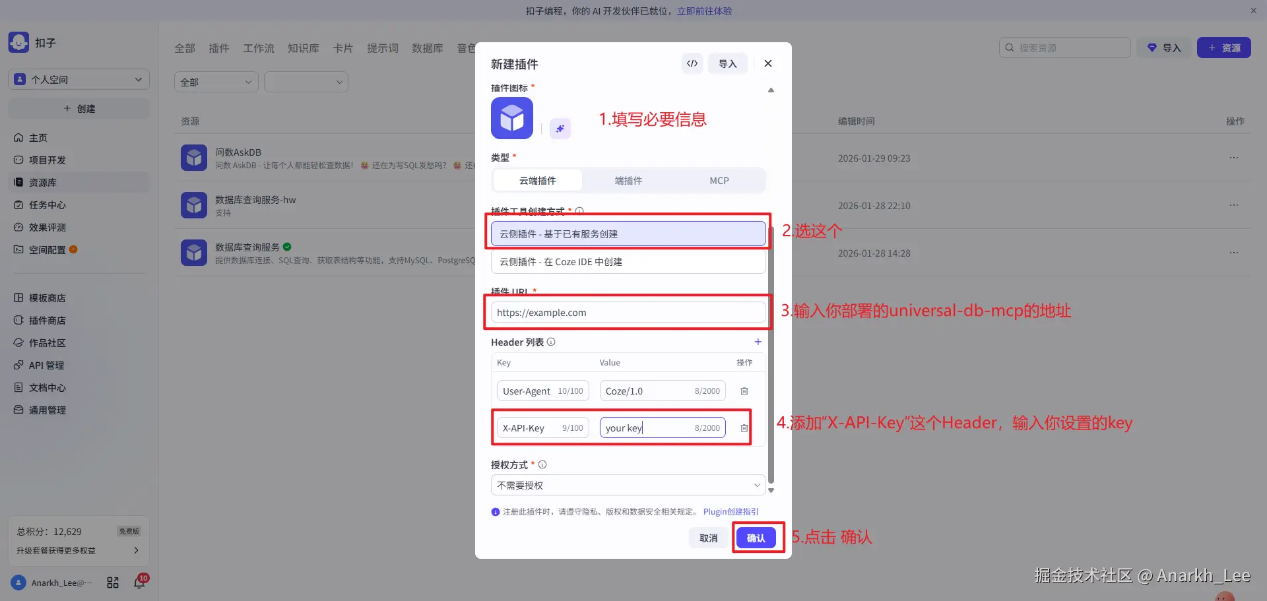Screen dimensions: 1267x601
Task: Select the MCP type option
Action: (x=719, y=181)
